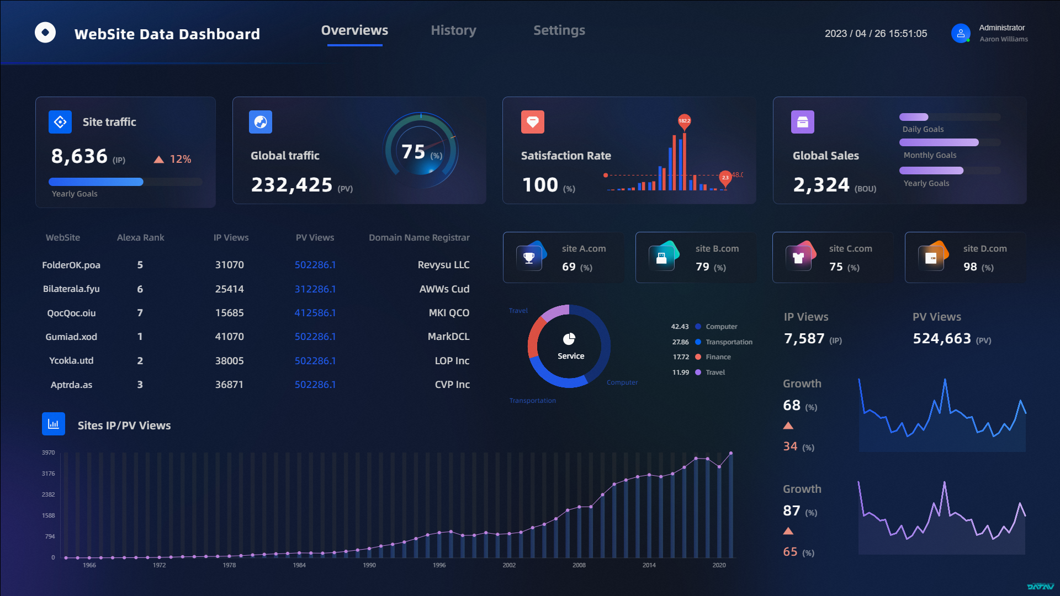Select the Transportation legend dot
1060x596 pixels.
[698, 342]
